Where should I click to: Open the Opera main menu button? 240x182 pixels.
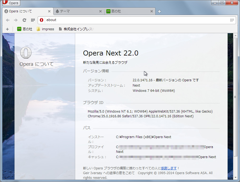click(x=11, y=3)
